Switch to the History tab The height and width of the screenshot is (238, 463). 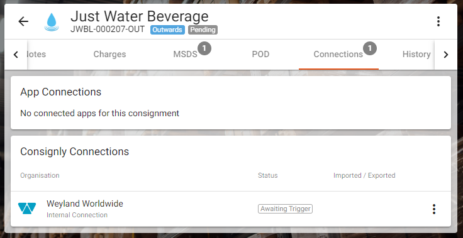tap(416, 54)
